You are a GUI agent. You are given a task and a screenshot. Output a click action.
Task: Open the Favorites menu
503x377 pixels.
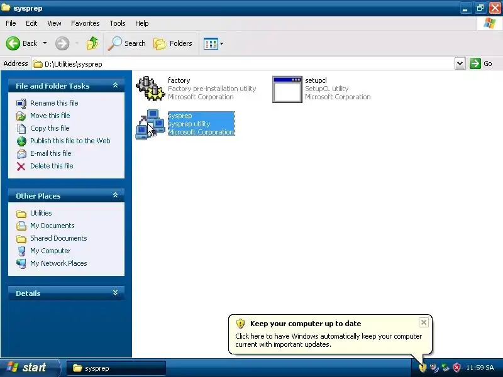[86, 23]
